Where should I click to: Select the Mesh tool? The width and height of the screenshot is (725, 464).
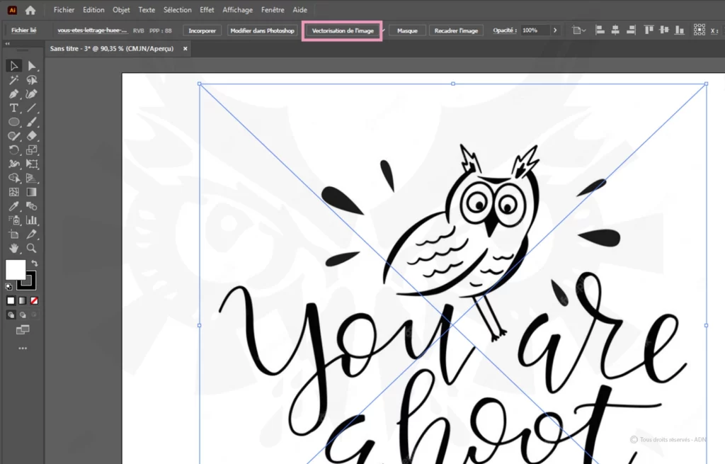click(14, 192)
